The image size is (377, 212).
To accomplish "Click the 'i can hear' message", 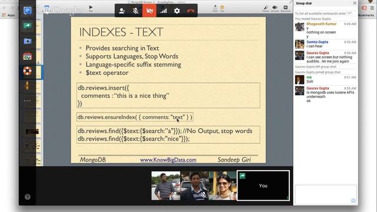I will point(315,46).
